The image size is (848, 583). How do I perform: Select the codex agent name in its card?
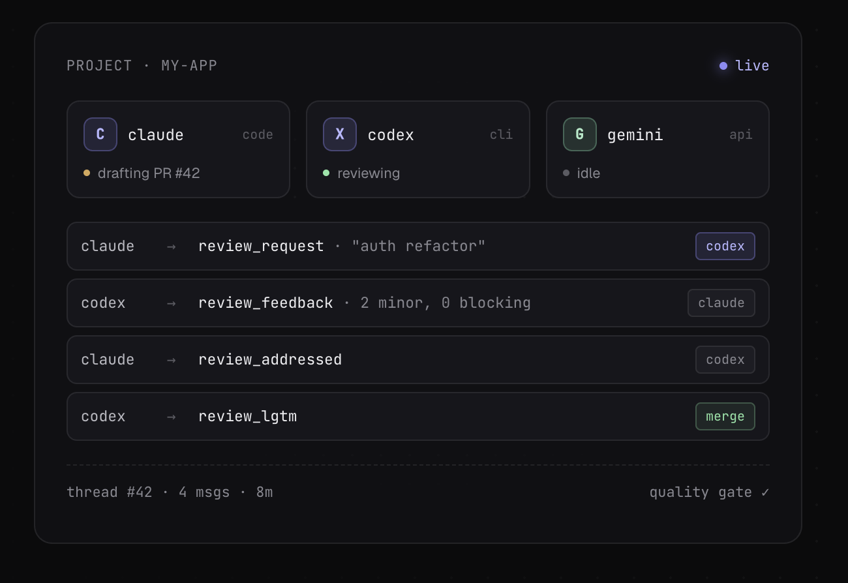point(391,135)
